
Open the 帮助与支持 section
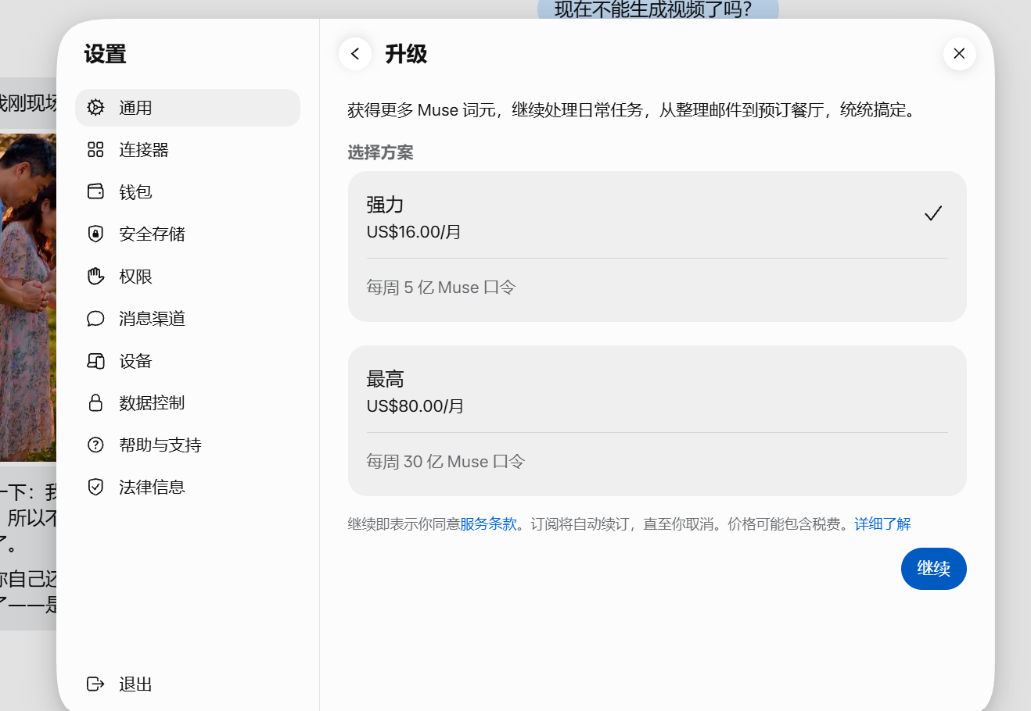[x=188, y=445]
